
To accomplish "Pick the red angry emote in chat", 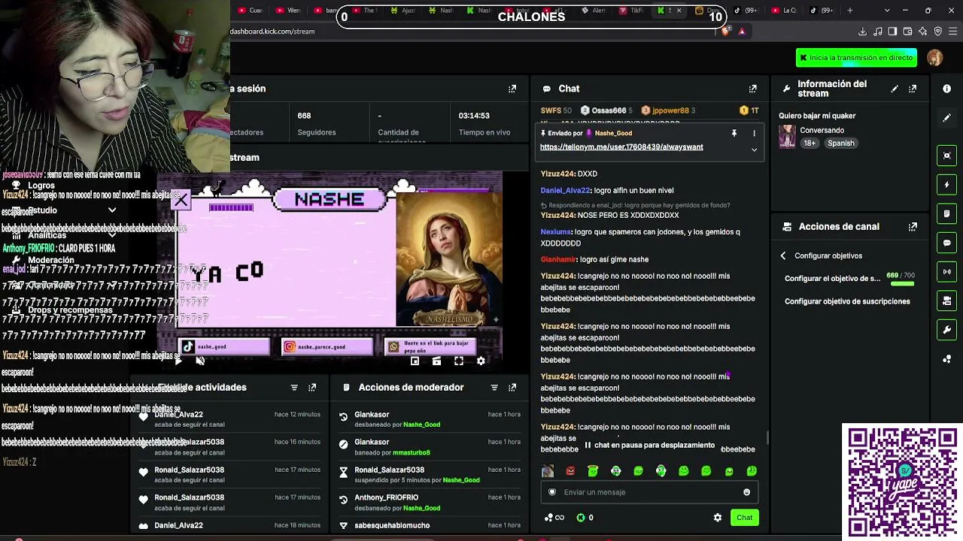I will pyautogui.click(x=570, y=471).
